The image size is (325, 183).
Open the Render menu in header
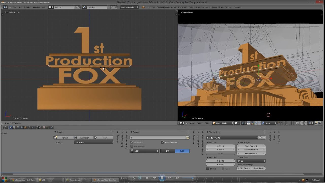tap(27, 7)
